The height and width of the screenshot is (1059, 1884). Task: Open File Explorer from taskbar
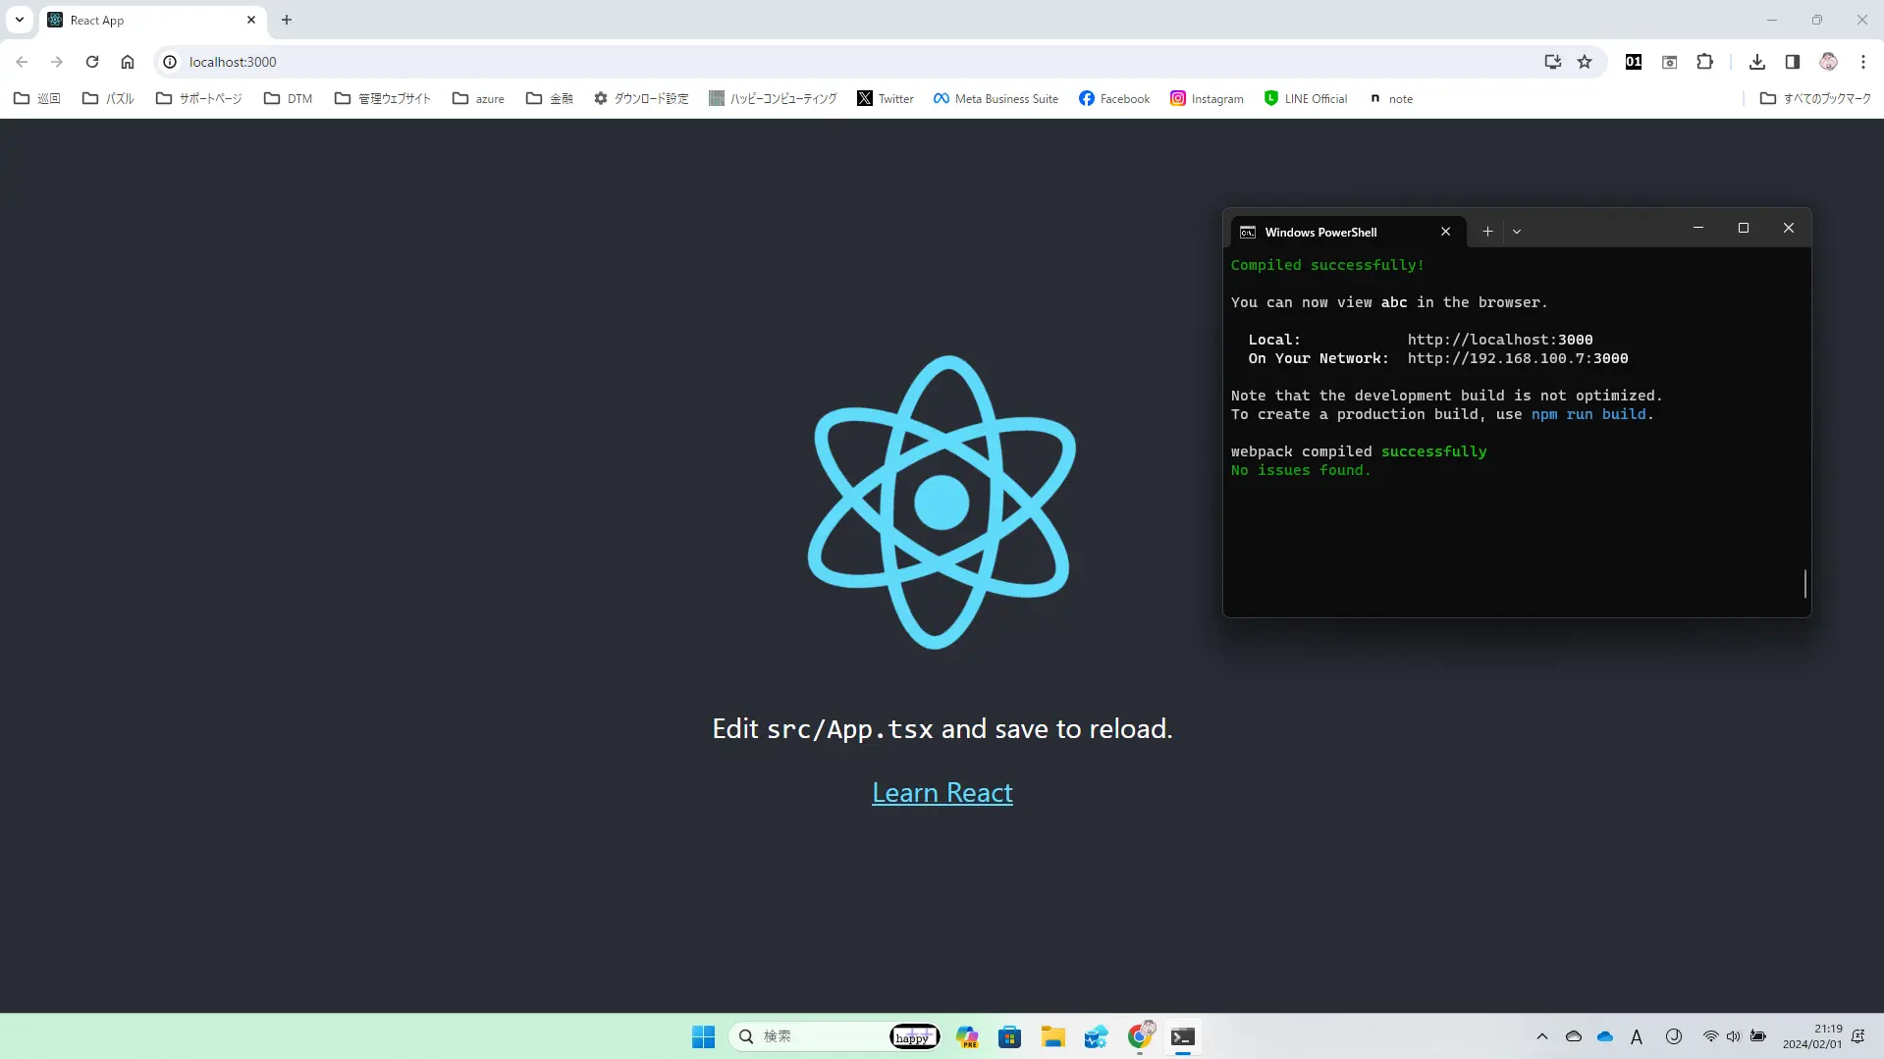pos(1053,1036)
